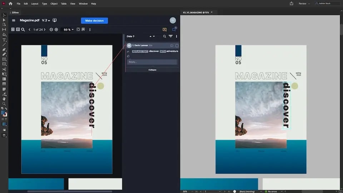This screenshot has height=193, width=343.
Task: Select the Eyedropper tool
Action: click(x=4, y=94)
